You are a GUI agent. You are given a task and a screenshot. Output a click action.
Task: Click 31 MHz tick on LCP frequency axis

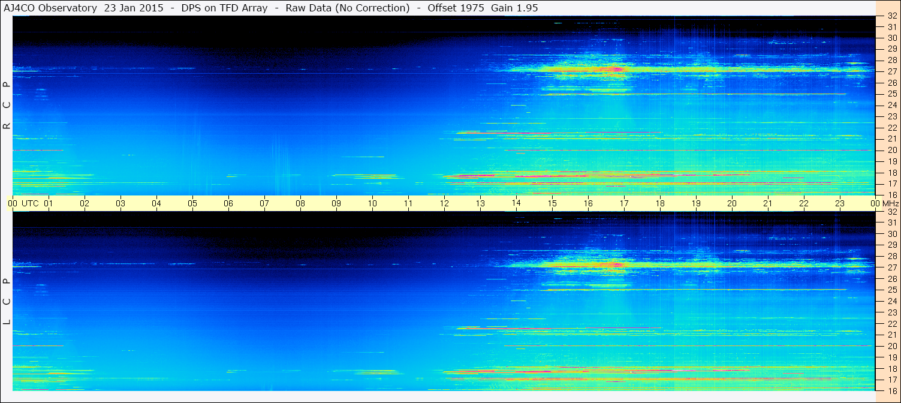892,222
